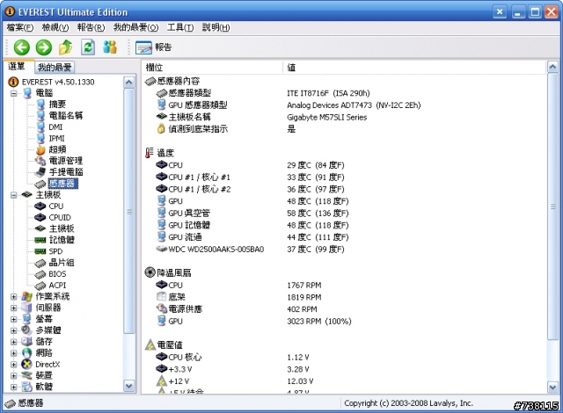Expand the DirectX tree node
The height and width of the screenshot is (413, 563).
(x=14, y=365)
